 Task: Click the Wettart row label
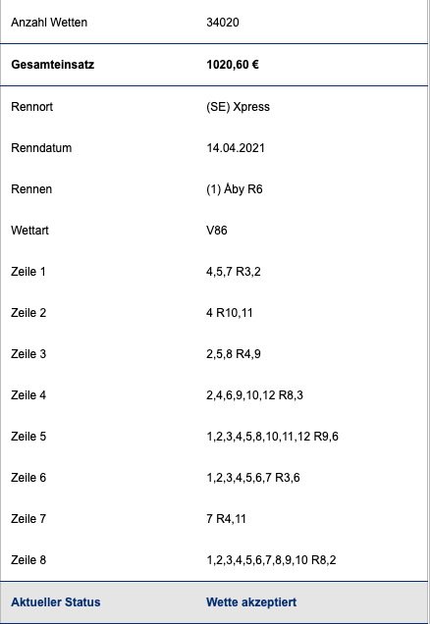[29, 231]
